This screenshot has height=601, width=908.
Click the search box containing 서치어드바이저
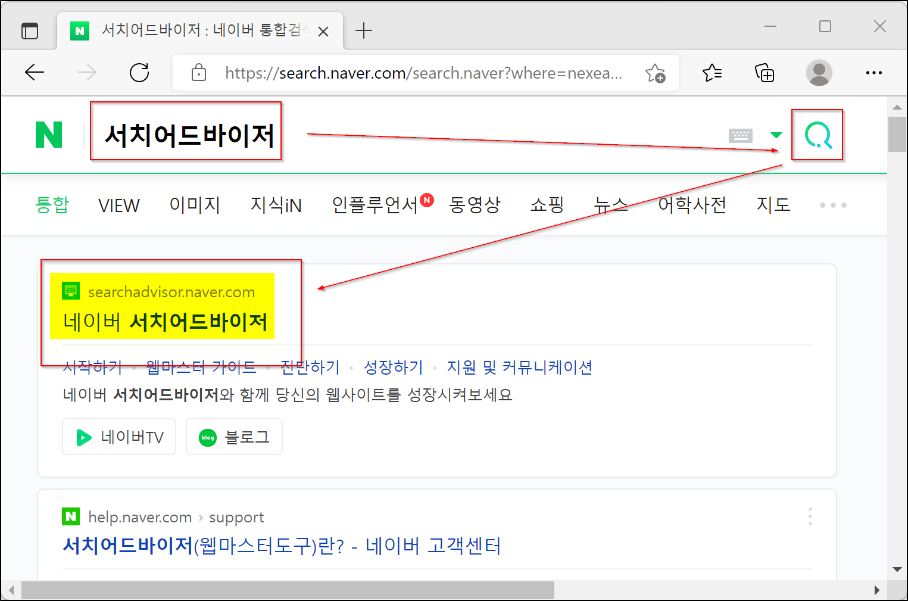tap(381, 135)
